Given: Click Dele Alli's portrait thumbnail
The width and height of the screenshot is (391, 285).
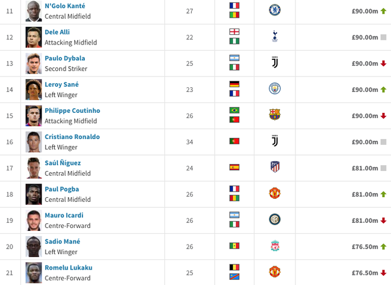Looking at the screenshot, I should tap(34, 37).
